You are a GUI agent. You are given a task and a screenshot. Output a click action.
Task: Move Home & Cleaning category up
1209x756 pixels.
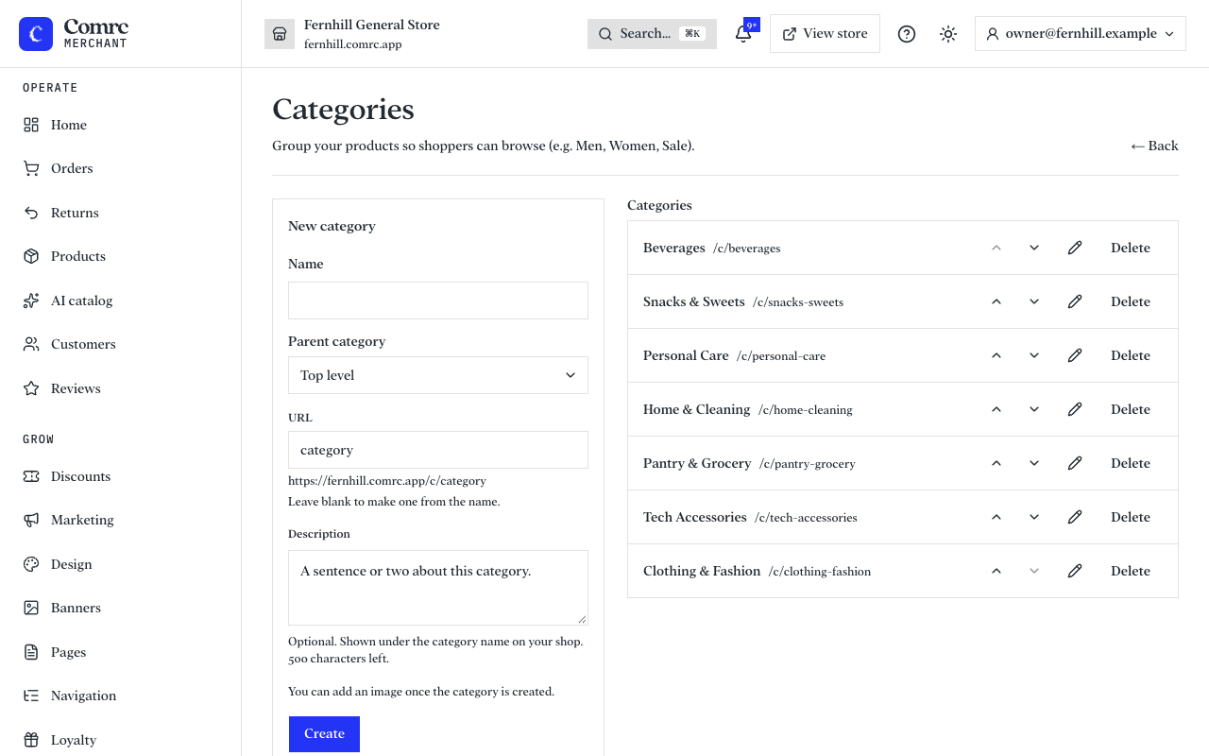(x=996, y=409)
